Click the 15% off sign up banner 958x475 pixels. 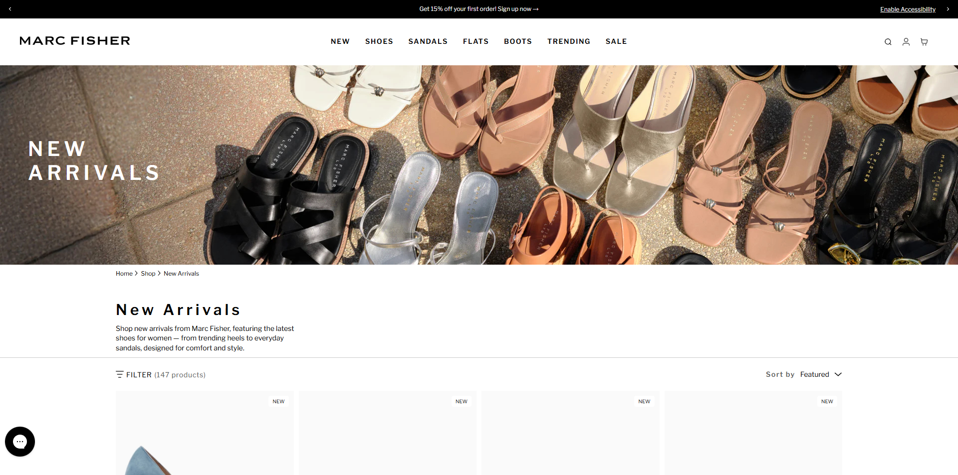tap(479, 9)
